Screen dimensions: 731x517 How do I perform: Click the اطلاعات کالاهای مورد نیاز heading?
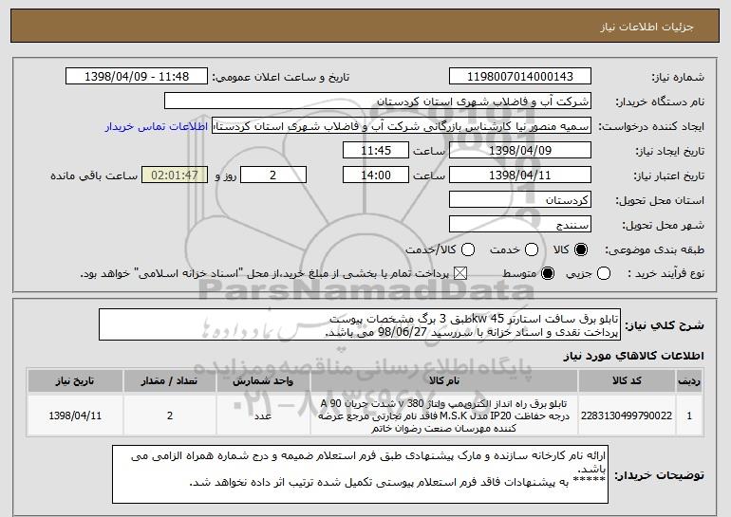coord(633,356)
